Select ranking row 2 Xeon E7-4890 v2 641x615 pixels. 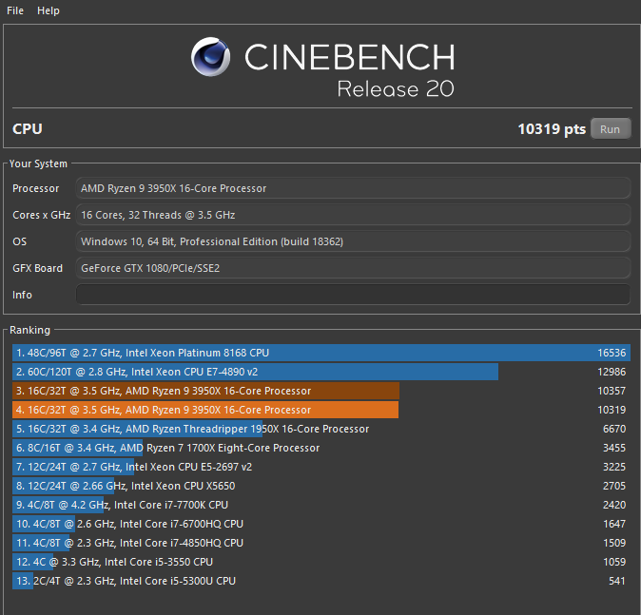(x=320, y=372)
